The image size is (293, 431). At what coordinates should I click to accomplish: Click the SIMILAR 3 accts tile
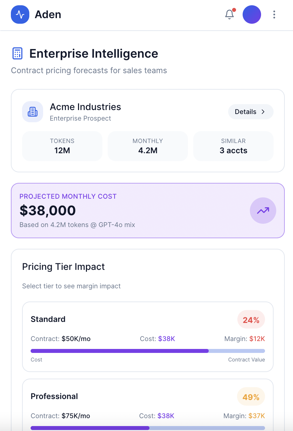pos(233,146)
